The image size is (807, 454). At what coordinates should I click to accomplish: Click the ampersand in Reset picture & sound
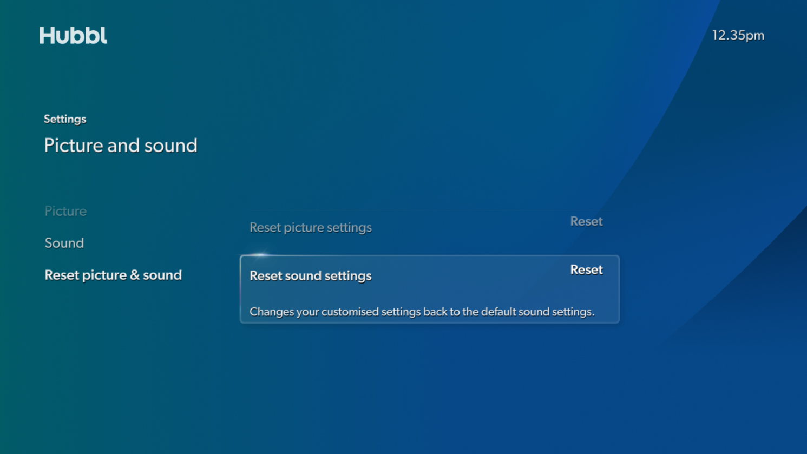[135, 275]
